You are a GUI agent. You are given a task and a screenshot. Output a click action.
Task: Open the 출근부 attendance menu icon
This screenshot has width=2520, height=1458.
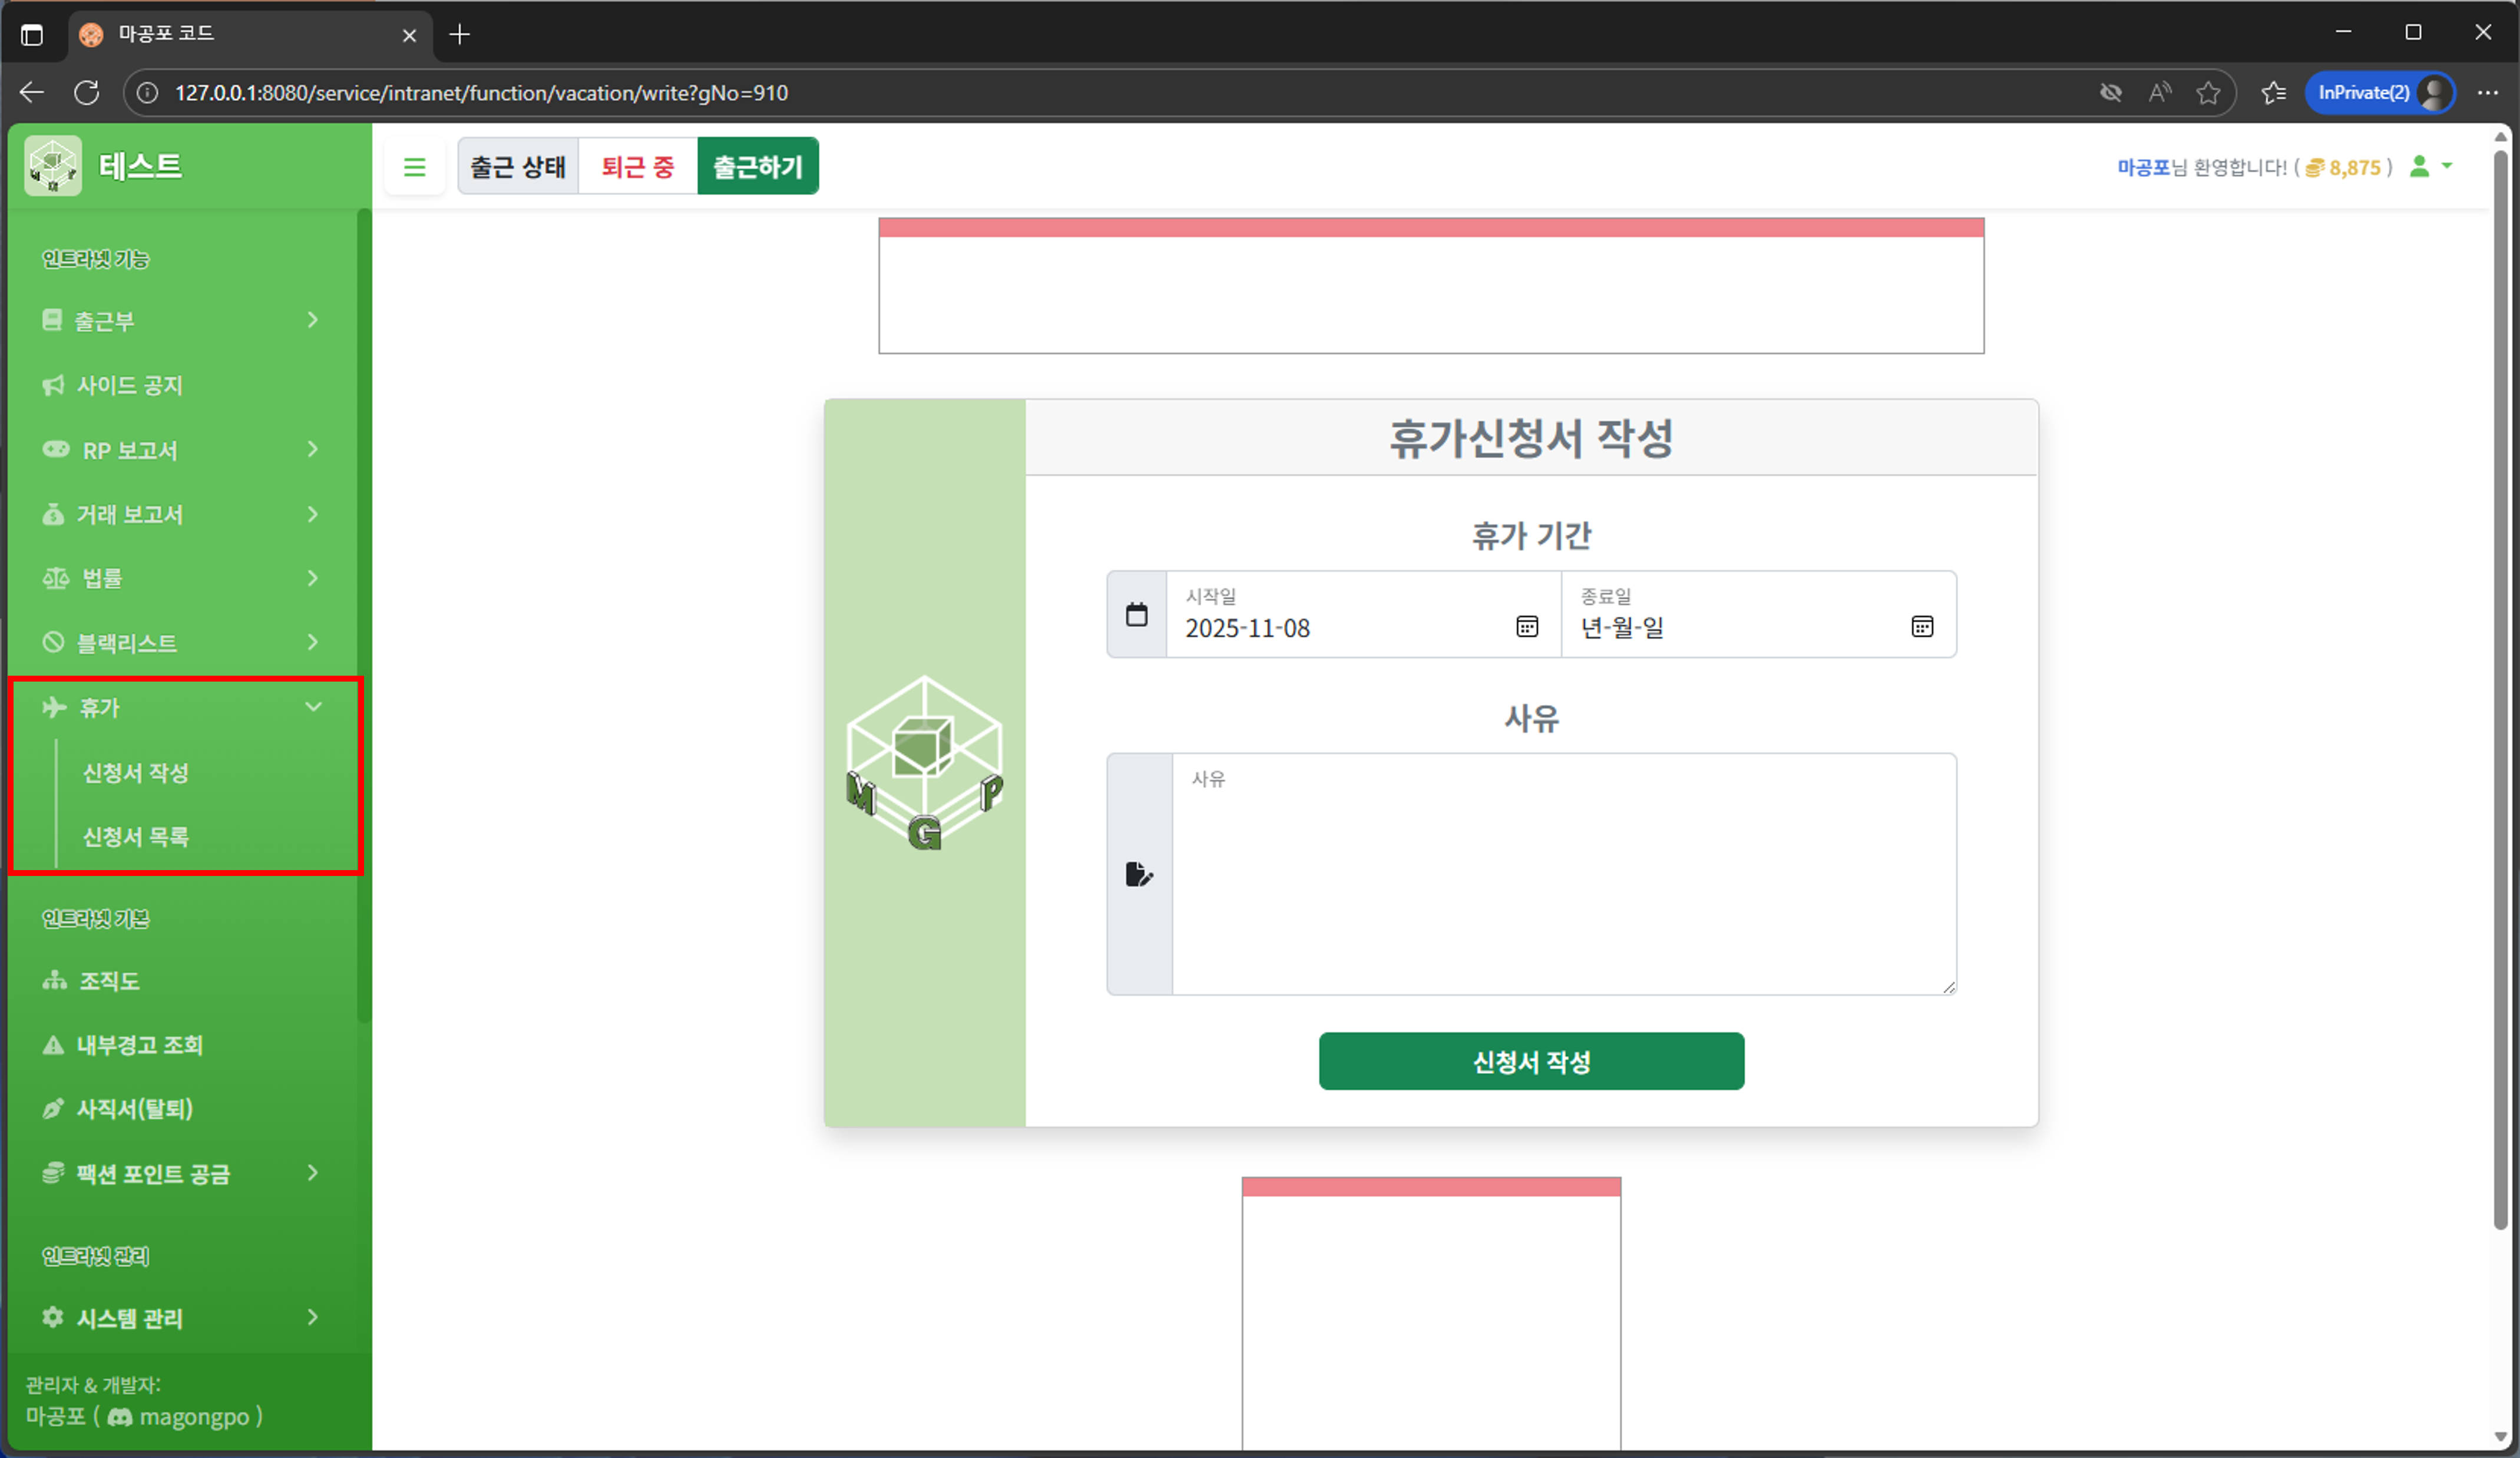coord(53,320)
